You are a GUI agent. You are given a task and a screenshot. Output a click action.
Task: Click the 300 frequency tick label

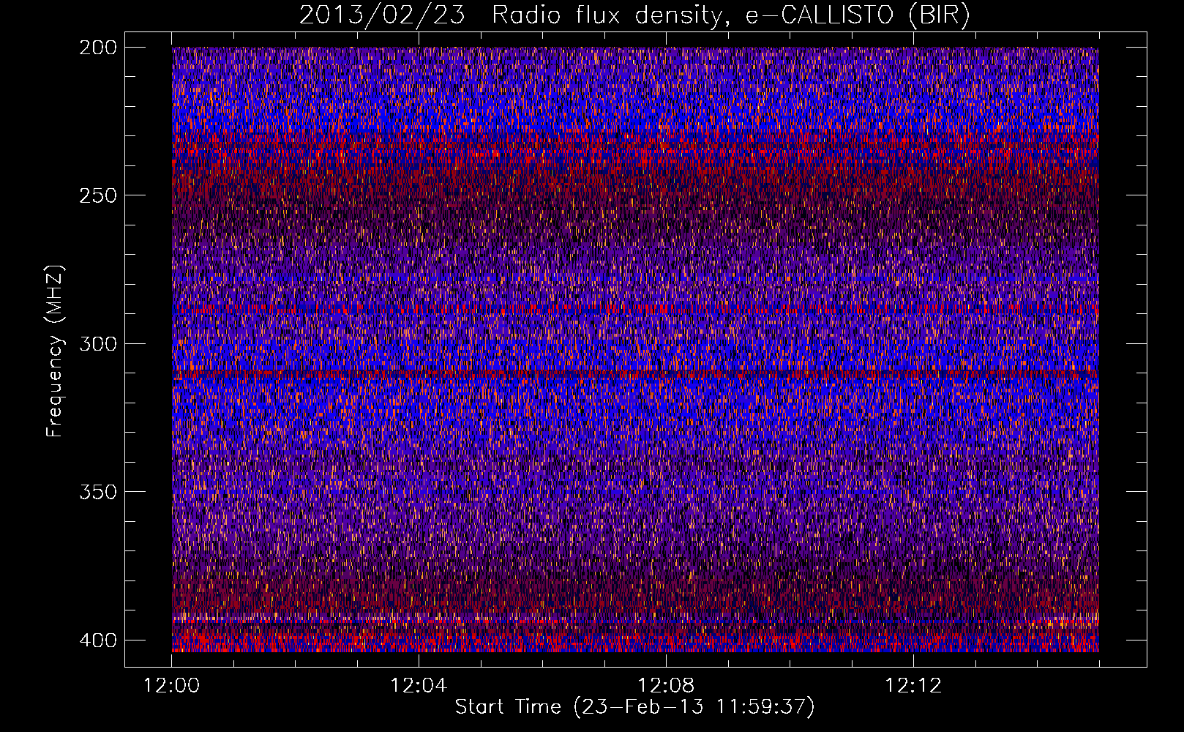97,344
